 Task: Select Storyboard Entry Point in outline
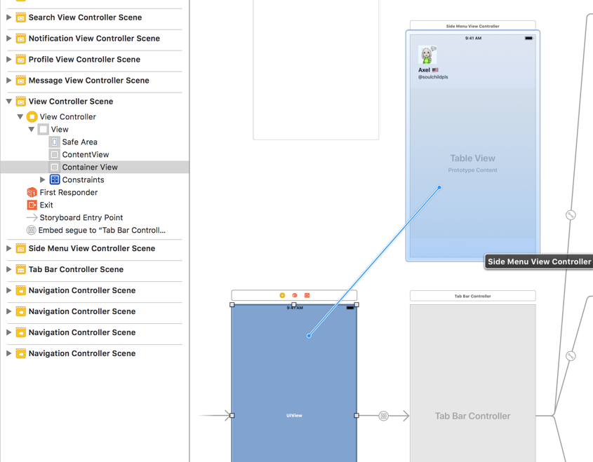tap(81, 218)
